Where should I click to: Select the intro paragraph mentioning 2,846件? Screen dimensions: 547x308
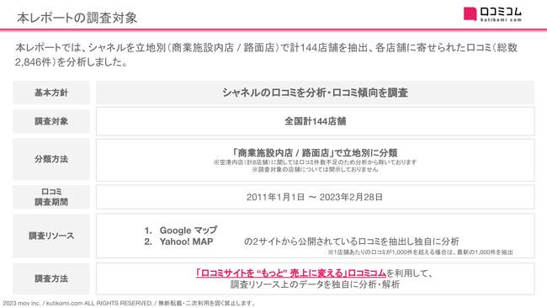tap(266, 55)
